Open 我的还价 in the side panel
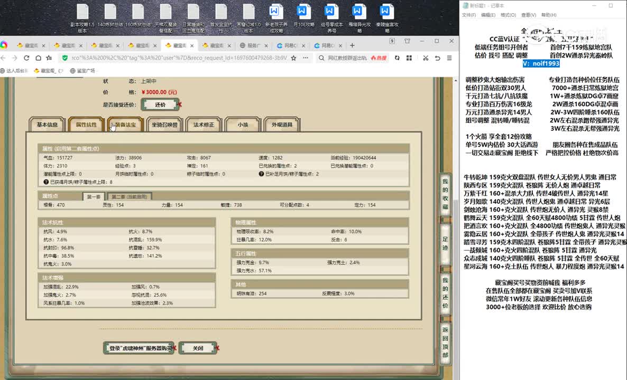Viewport: 627px width, 380px height. tap(445, 293)
